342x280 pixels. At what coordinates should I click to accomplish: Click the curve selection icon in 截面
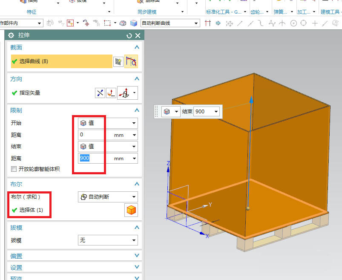131,62
